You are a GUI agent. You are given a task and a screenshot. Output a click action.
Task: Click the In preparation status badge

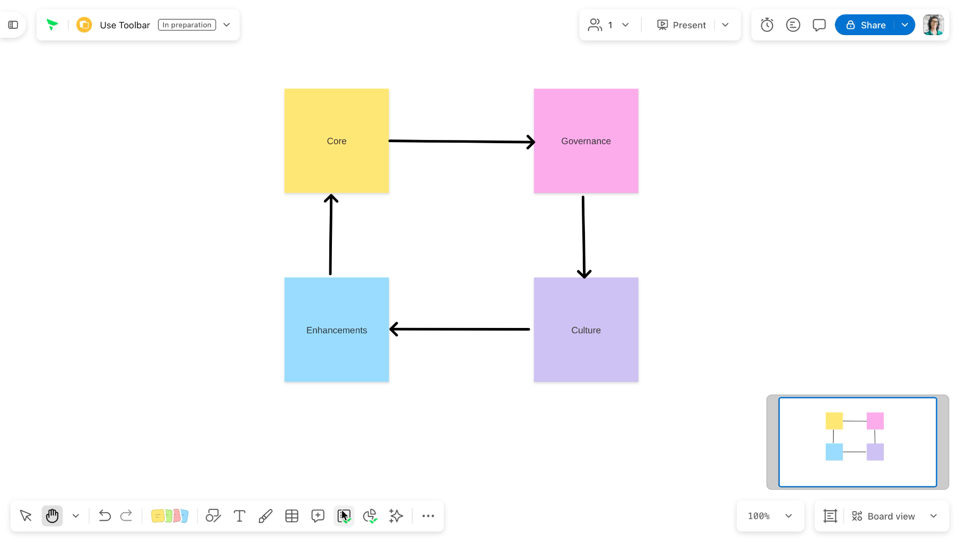click(187, 25)
